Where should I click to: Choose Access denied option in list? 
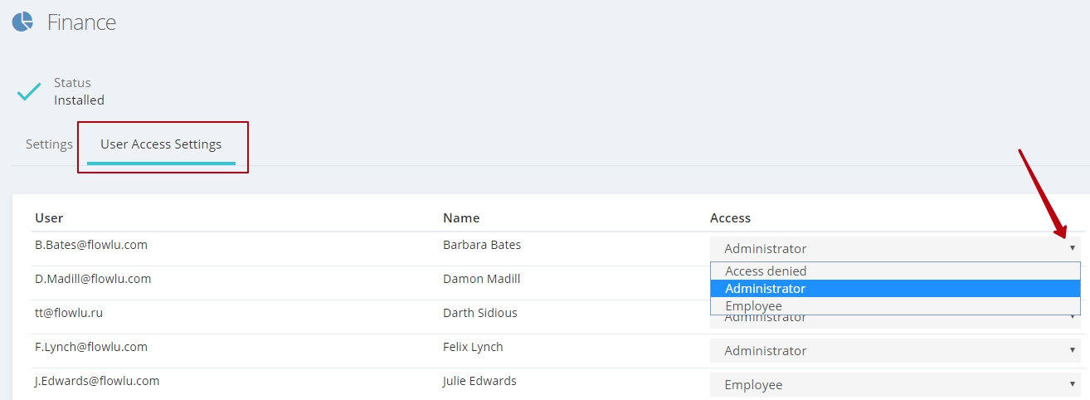[x=895, y=271]
